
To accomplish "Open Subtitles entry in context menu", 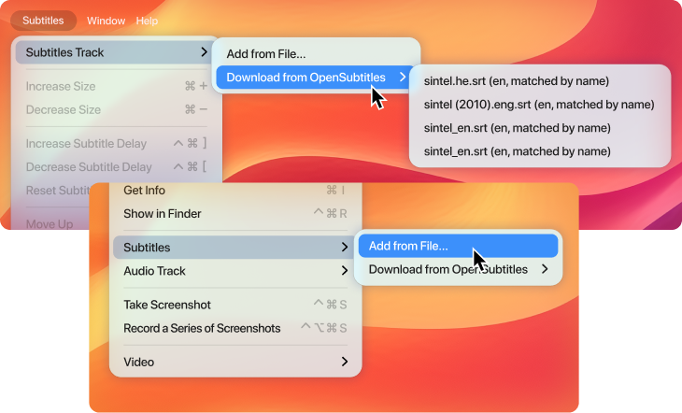I will (x=234, y=248).
